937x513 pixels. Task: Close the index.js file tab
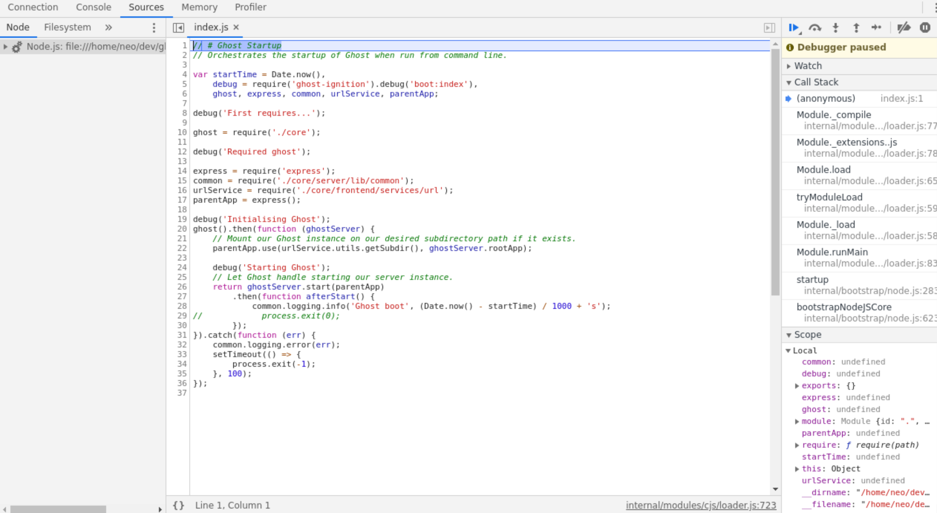(x=236, y=27)
